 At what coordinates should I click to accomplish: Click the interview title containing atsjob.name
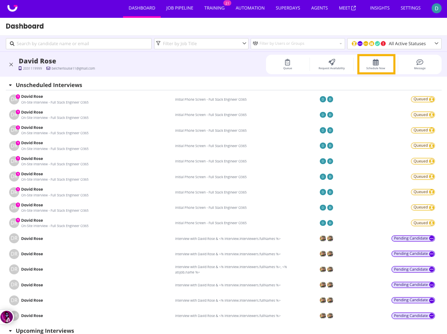click(x=231, y=269)
